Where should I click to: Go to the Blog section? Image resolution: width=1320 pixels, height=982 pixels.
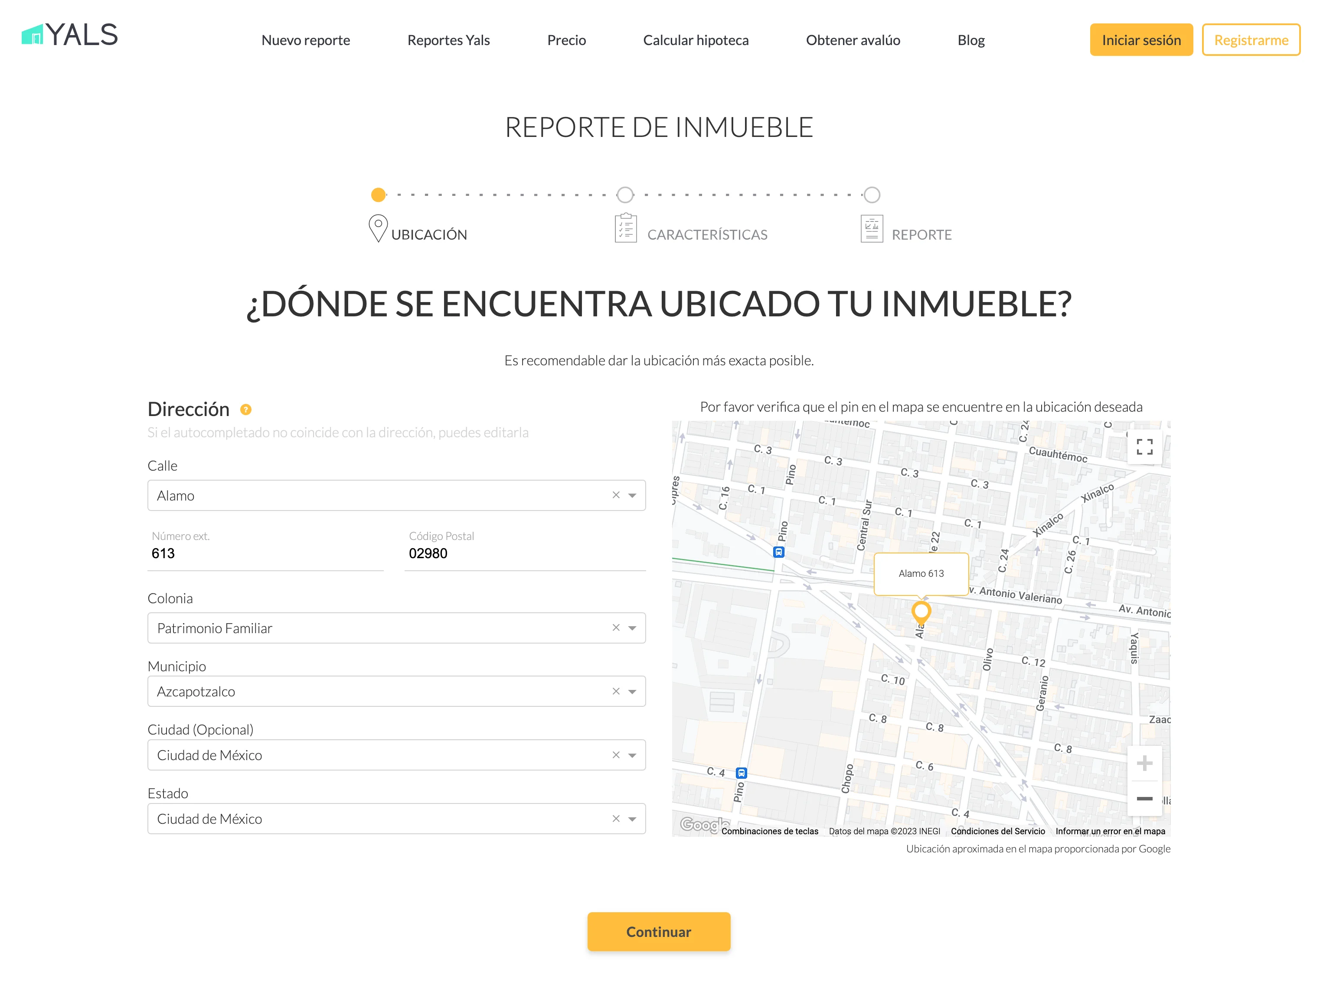point(971,40)
